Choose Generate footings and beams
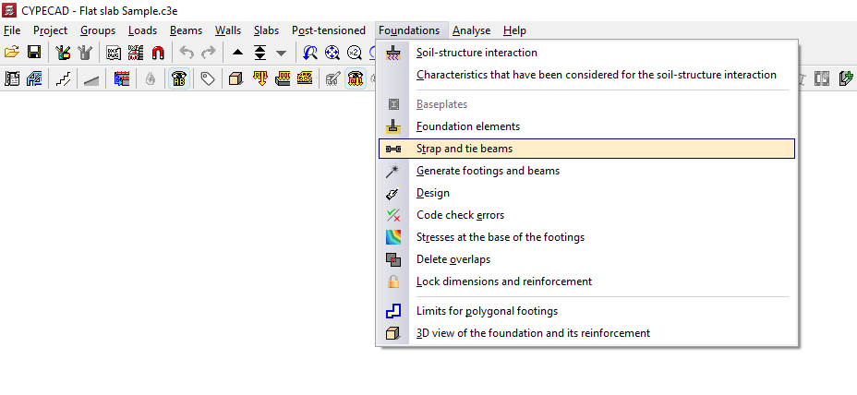This screenshot has width=857, height=395. click(x=586, y=171)
